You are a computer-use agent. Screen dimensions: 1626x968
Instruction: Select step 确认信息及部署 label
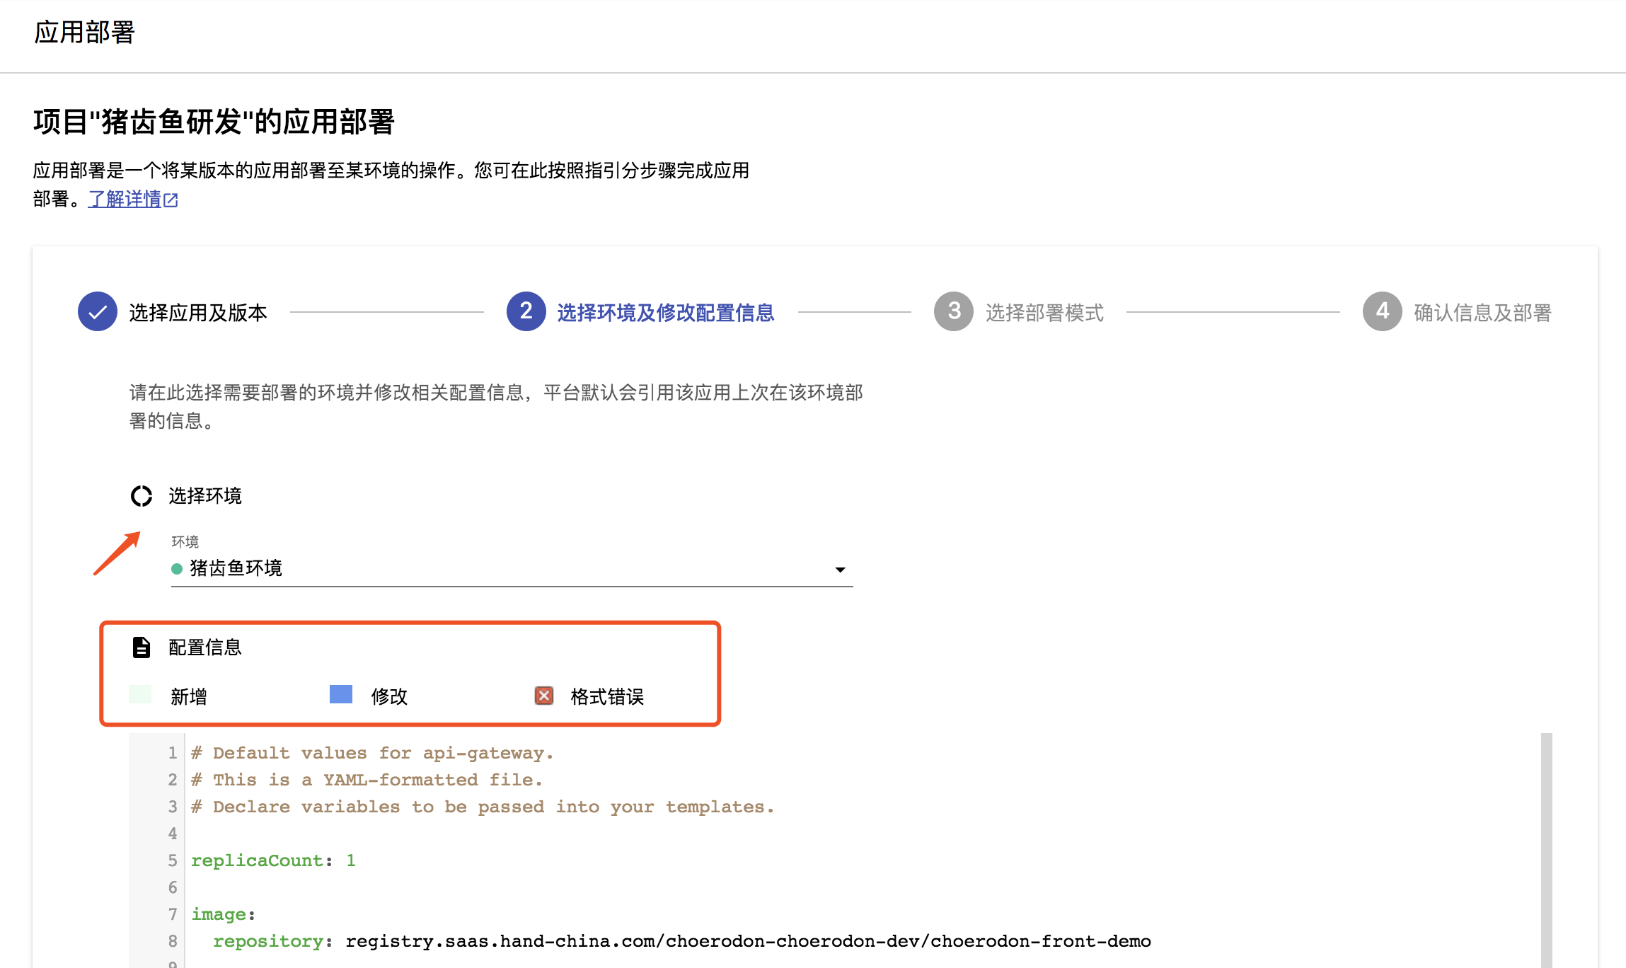pyautogui.click(x=1483, y=312)
